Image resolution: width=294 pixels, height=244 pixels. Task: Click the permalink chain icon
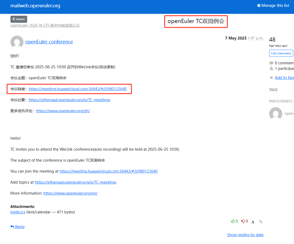tap(261, 222)
